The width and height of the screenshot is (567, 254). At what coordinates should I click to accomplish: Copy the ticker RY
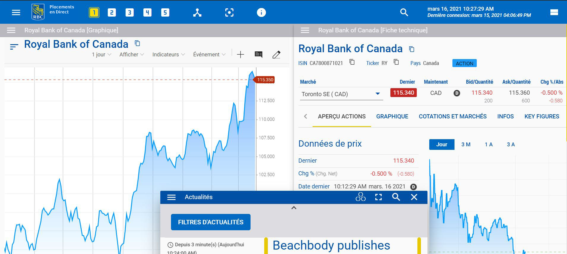pos(396,62)
